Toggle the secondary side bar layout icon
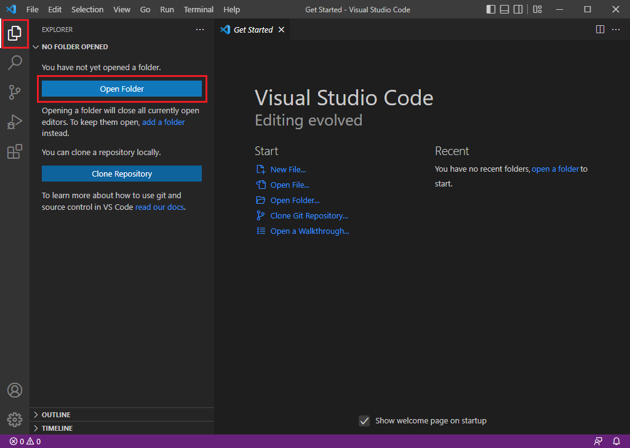 click(518, 9)
